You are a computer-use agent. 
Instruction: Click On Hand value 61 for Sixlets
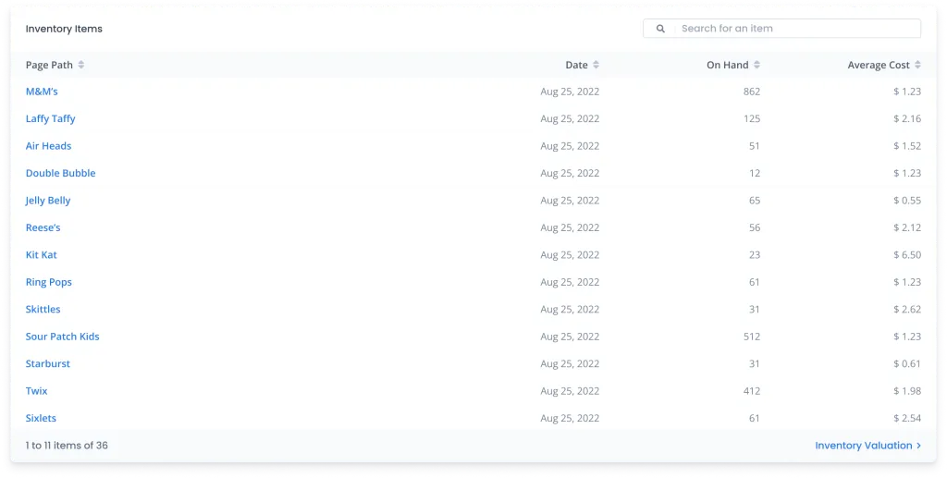coord(755,418)
